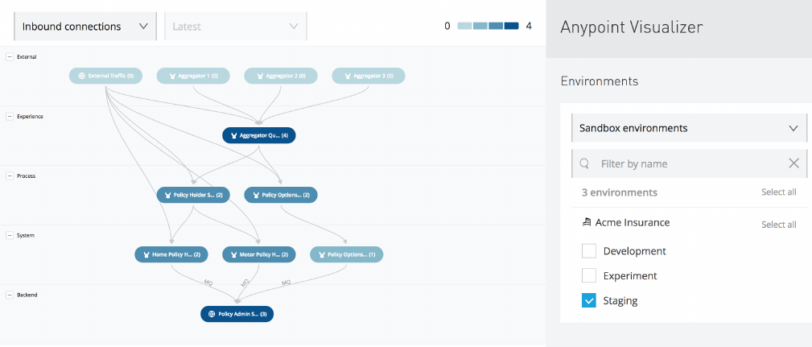The image size is (812, 347).
Task: Clear the filter with the X icon
Action: (793, 163)
